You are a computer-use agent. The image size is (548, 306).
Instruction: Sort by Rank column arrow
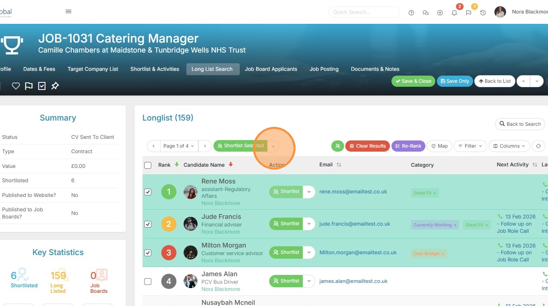pyautogui.click(x=177, y=165)
